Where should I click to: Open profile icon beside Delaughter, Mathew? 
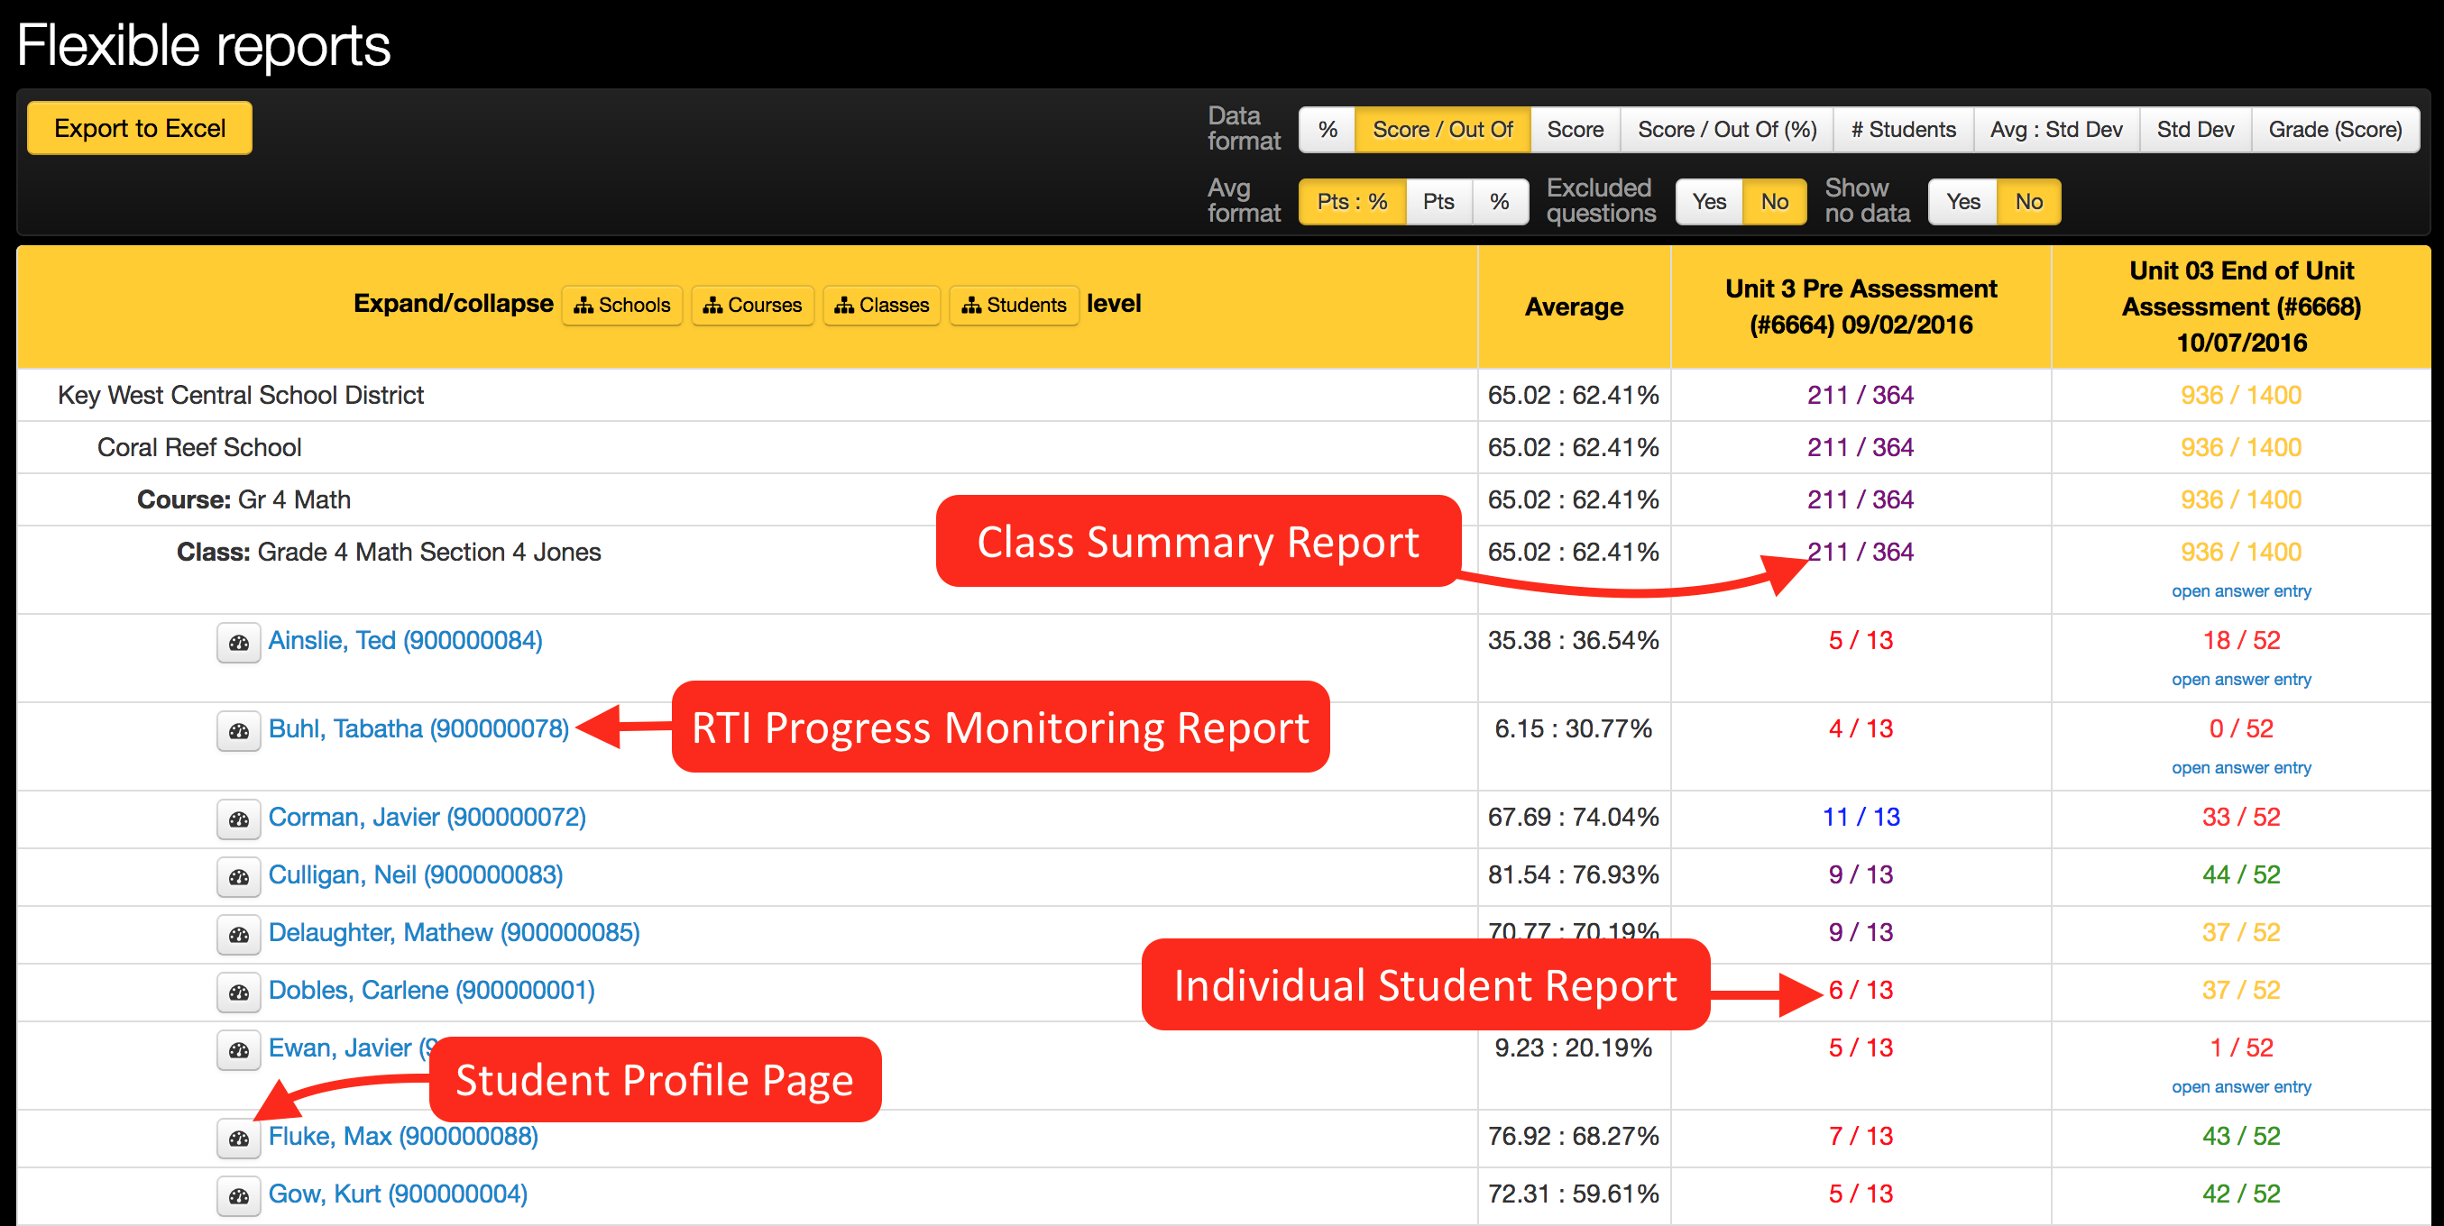[x=238, y=935]
